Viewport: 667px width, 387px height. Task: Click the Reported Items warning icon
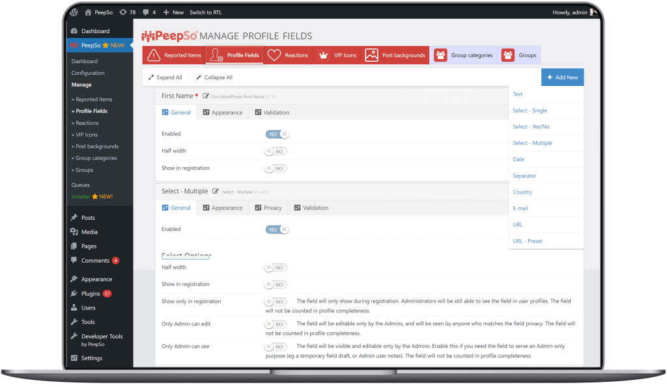pyautogui.click(x=154, y=55)
